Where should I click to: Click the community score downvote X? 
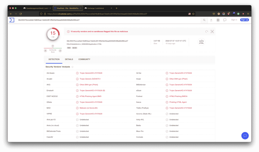(x=46, y=51)
